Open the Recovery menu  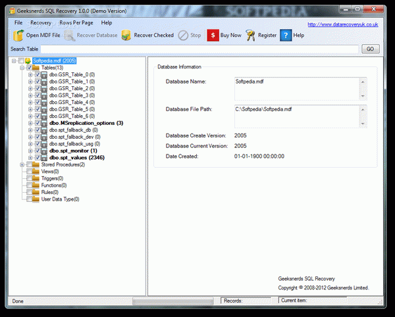tap(41, 22)
